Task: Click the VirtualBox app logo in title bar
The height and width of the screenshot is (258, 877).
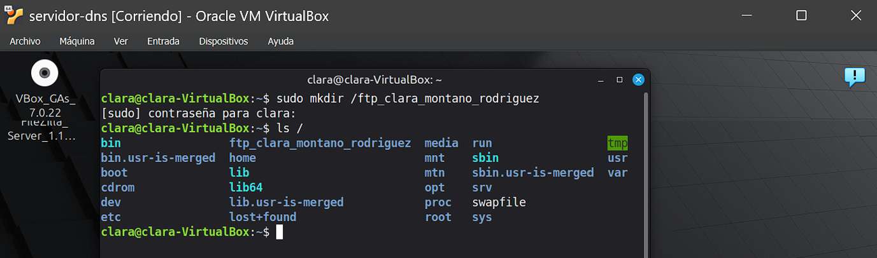Action: (14, 16)
